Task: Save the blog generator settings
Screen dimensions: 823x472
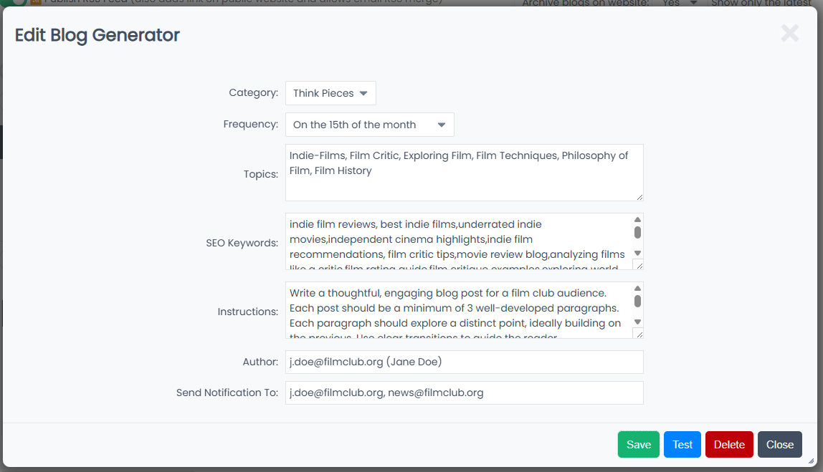Action: coord(638,445)
